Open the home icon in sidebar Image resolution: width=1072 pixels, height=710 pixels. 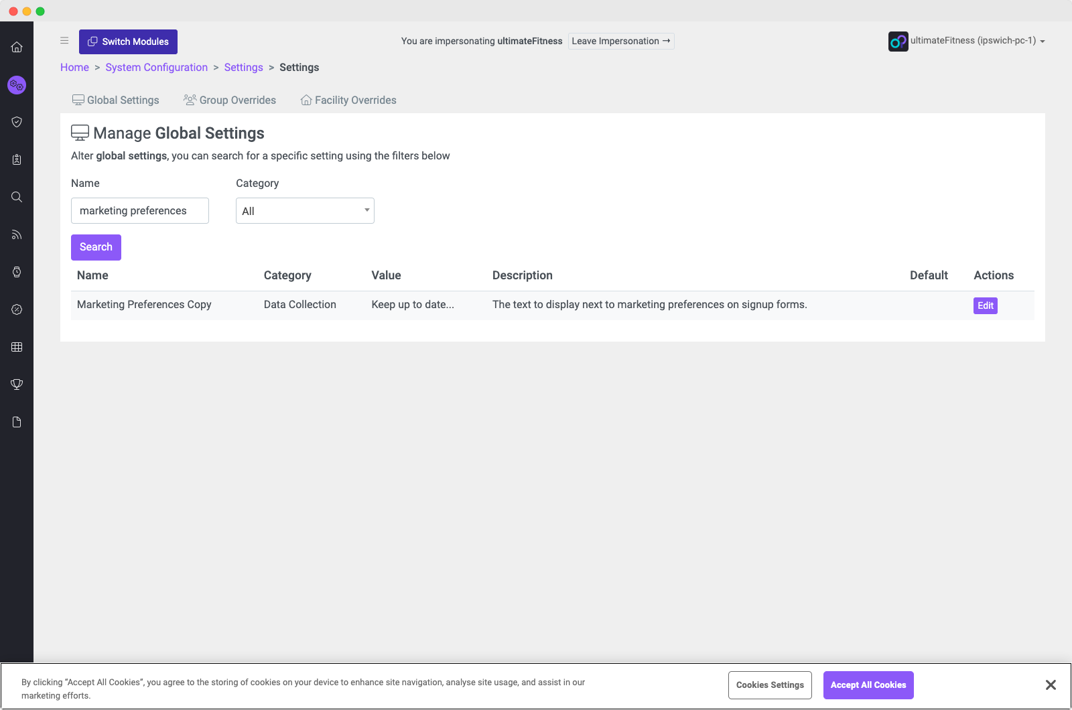pyautogui.click(x=17, y=47)
